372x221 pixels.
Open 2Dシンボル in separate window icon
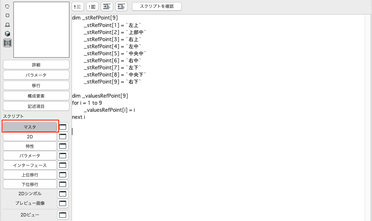63,194
